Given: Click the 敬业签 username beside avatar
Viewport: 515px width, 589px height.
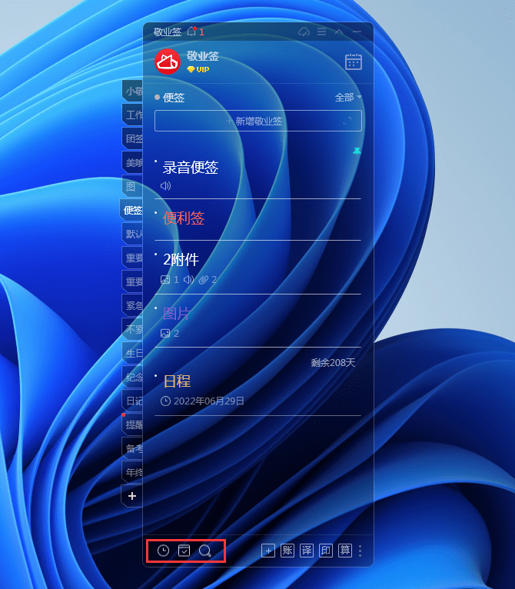Looking at the screenshot, I should [203, 56].
